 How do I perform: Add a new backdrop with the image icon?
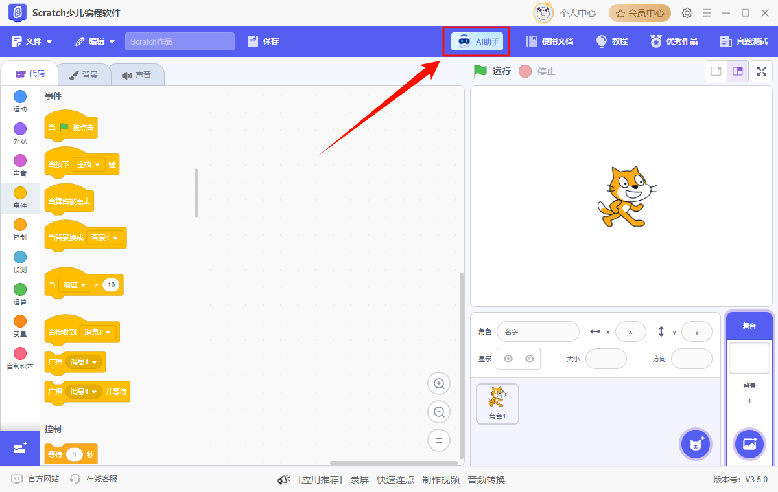coord(749,444)
